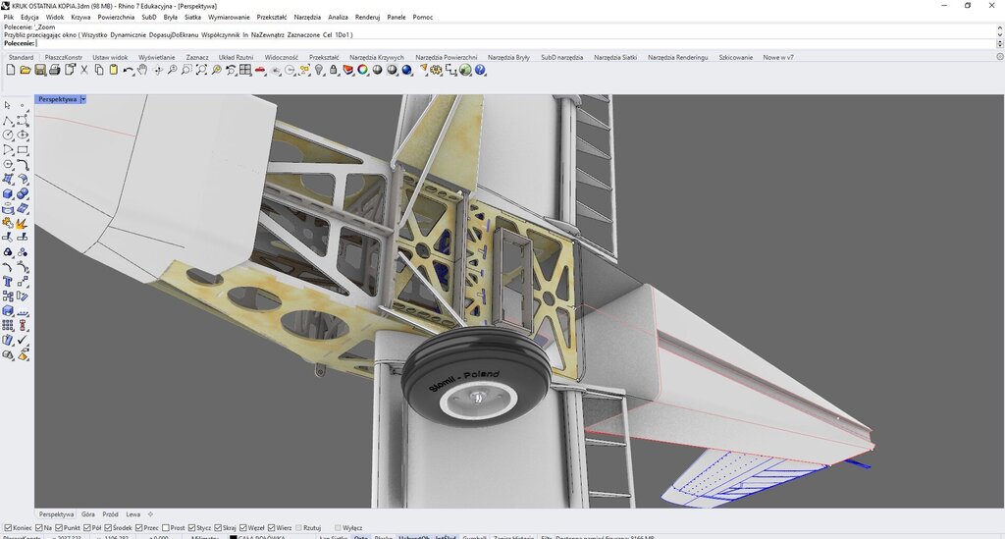Click the Help question mark icon
This screenshot has width=1005, height=539.
pyautogui.click(x=481, y=70)
